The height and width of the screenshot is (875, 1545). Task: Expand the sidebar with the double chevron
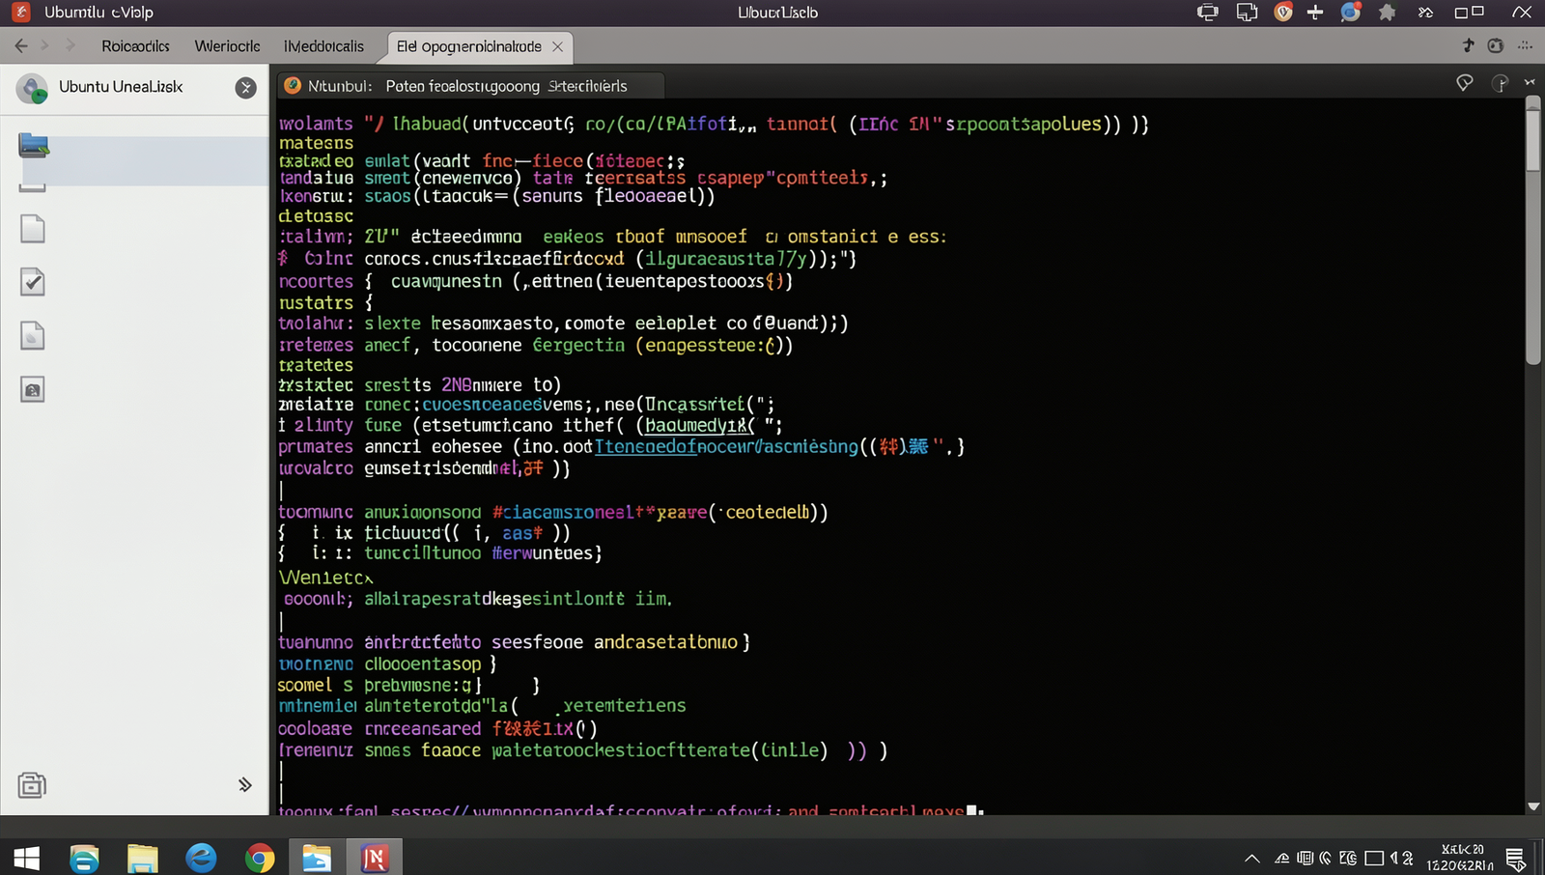click(245, 784)
